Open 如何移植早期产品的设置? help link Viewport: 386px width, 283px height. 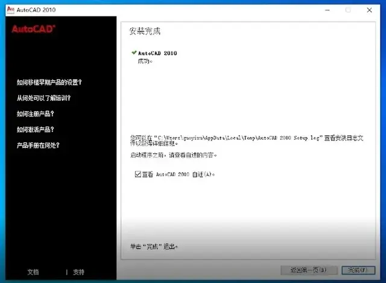pos(49,82)
